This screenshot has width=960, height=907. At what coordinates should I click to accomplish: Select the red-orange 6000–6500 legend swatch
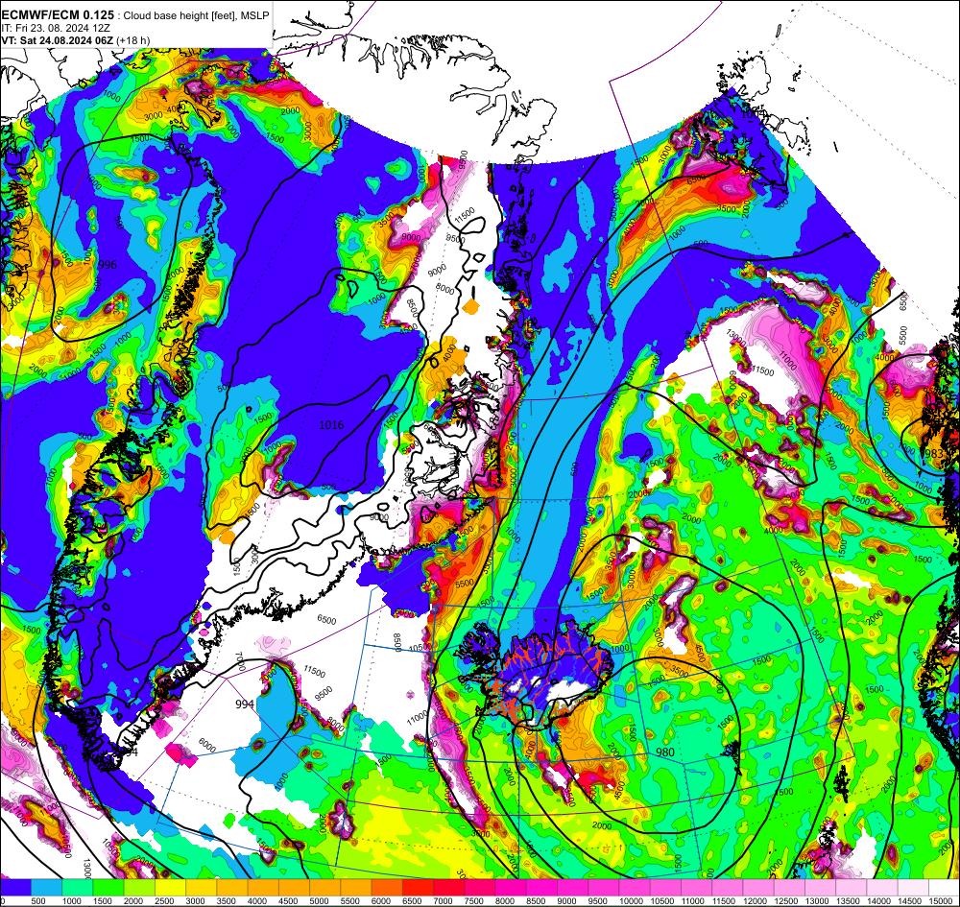(387, 888)
